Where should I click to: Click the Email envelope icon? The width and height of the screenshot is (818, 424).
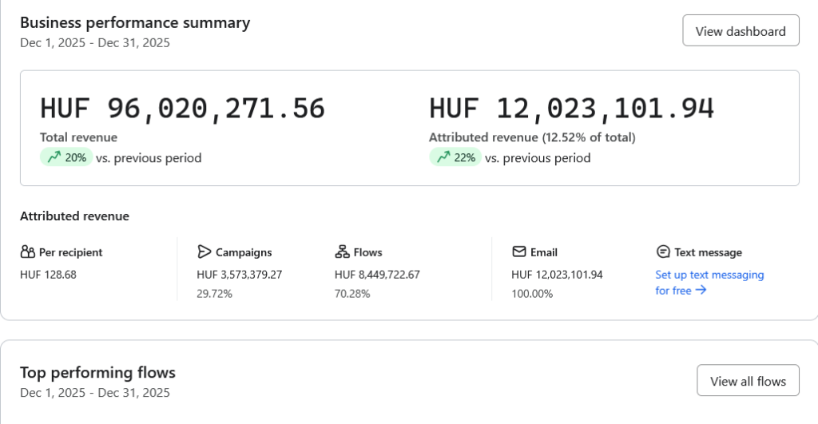pos(518,252)
